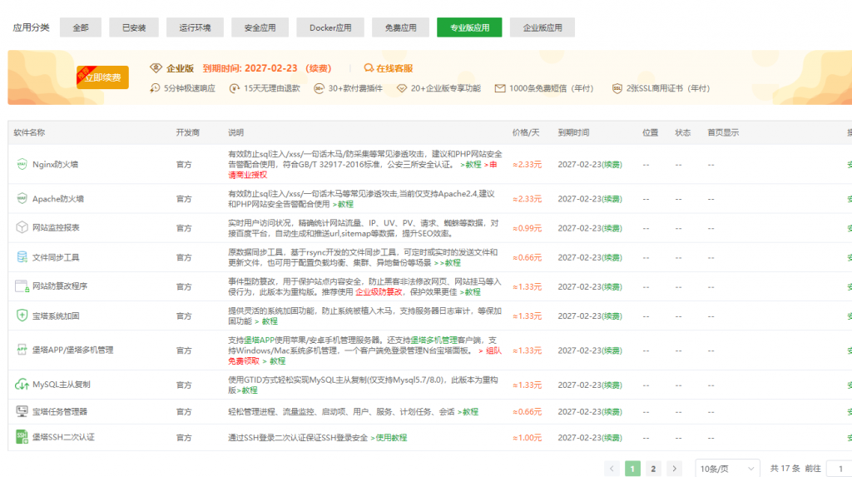Click the 价格/天 column header
Viewport: 852px width, 477px height.
[x=526, y=132]
